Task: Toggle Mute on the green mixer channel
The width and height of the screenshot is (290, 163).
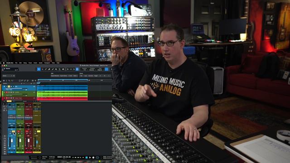Action: 19,131
